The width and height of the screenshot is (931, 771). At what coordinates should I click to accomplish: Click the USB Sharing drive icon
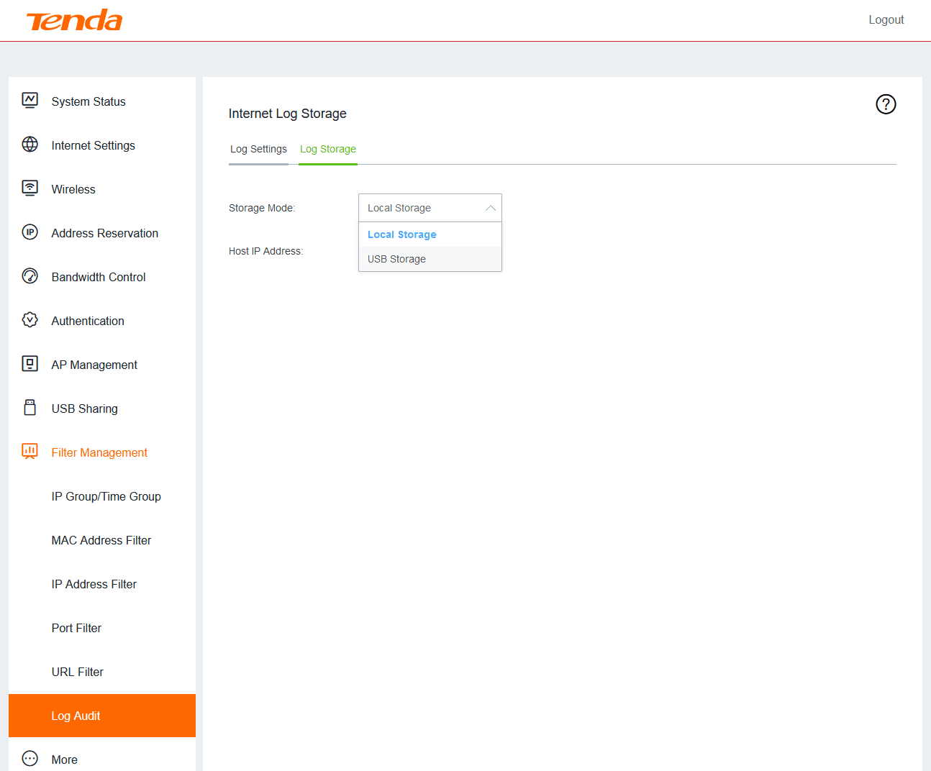pos(29,408)
